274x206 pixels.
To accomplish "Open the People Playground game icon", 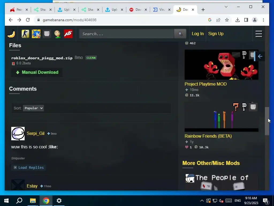I will [x=47, y=34].
